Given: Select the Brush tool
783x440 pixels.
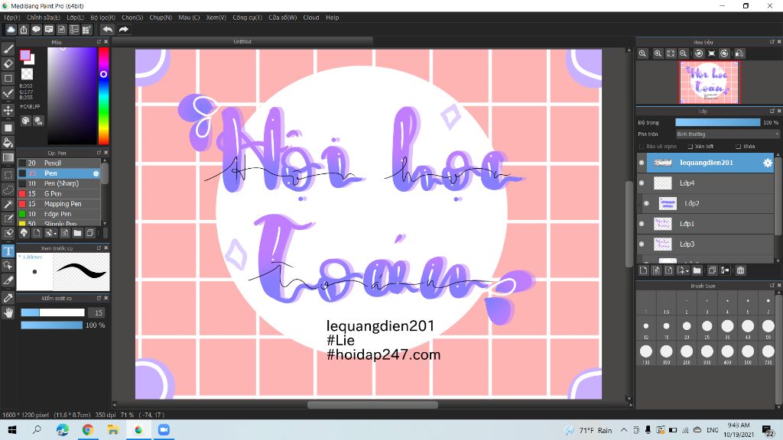Looking at the screenshot, I should 8,49.
